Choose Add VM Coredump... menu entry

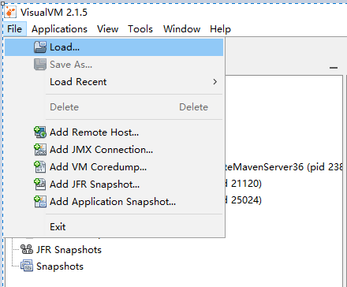(114, 167)
